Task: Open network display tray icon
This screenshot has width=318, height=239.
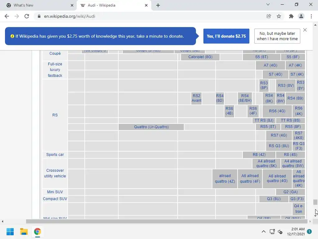Action: (272, 232)
